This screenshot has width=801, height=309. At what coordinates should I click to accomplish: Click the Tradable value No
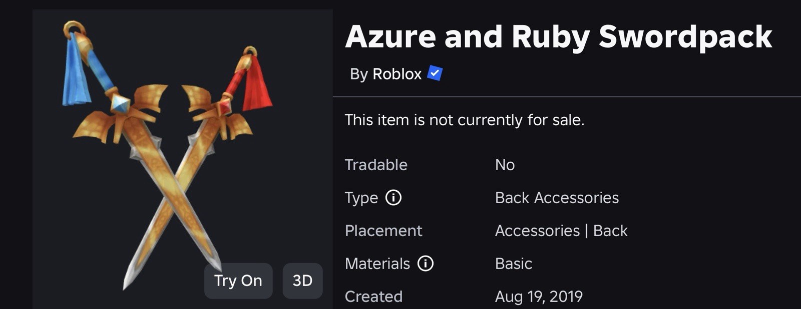tap(505, 165)
